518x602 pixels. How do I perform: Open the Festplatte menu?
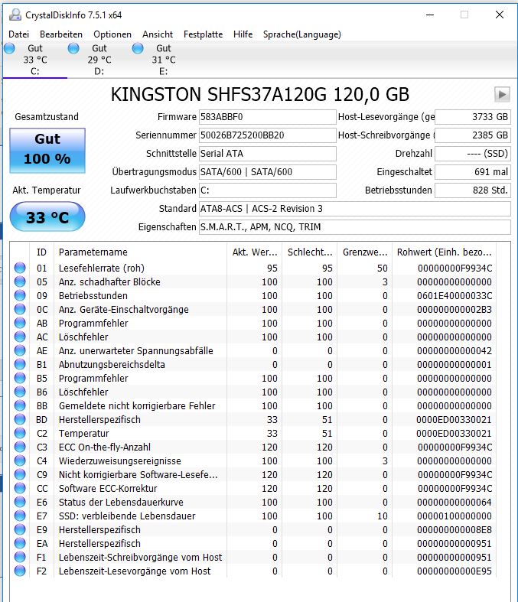pyautogui.click(x=203, y=34)
